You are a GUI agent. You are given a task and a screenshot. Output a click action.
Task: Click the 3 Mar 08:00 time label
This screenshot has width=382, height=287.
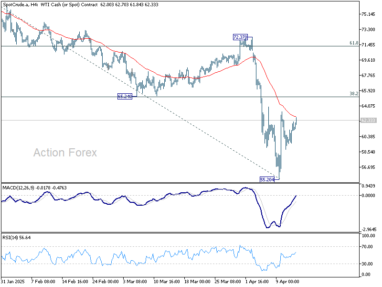tap(135, 281)
